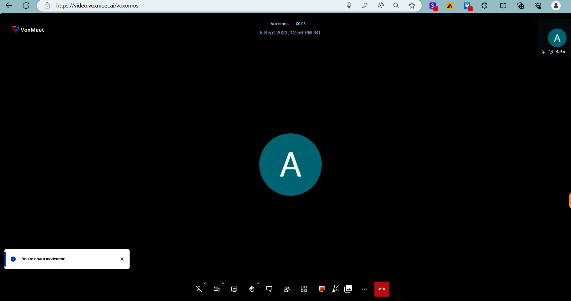Dismiss the moderator notification

tap(122, 259)
